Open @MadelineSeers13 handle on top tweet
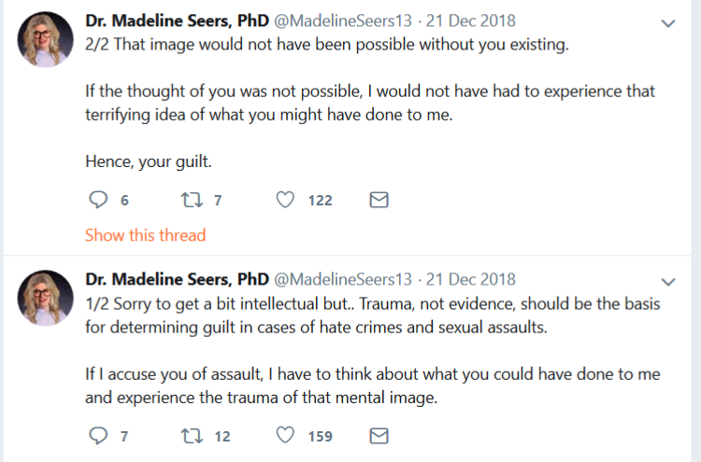The height and width of the screenshot is (462, 701). [342, 21]
